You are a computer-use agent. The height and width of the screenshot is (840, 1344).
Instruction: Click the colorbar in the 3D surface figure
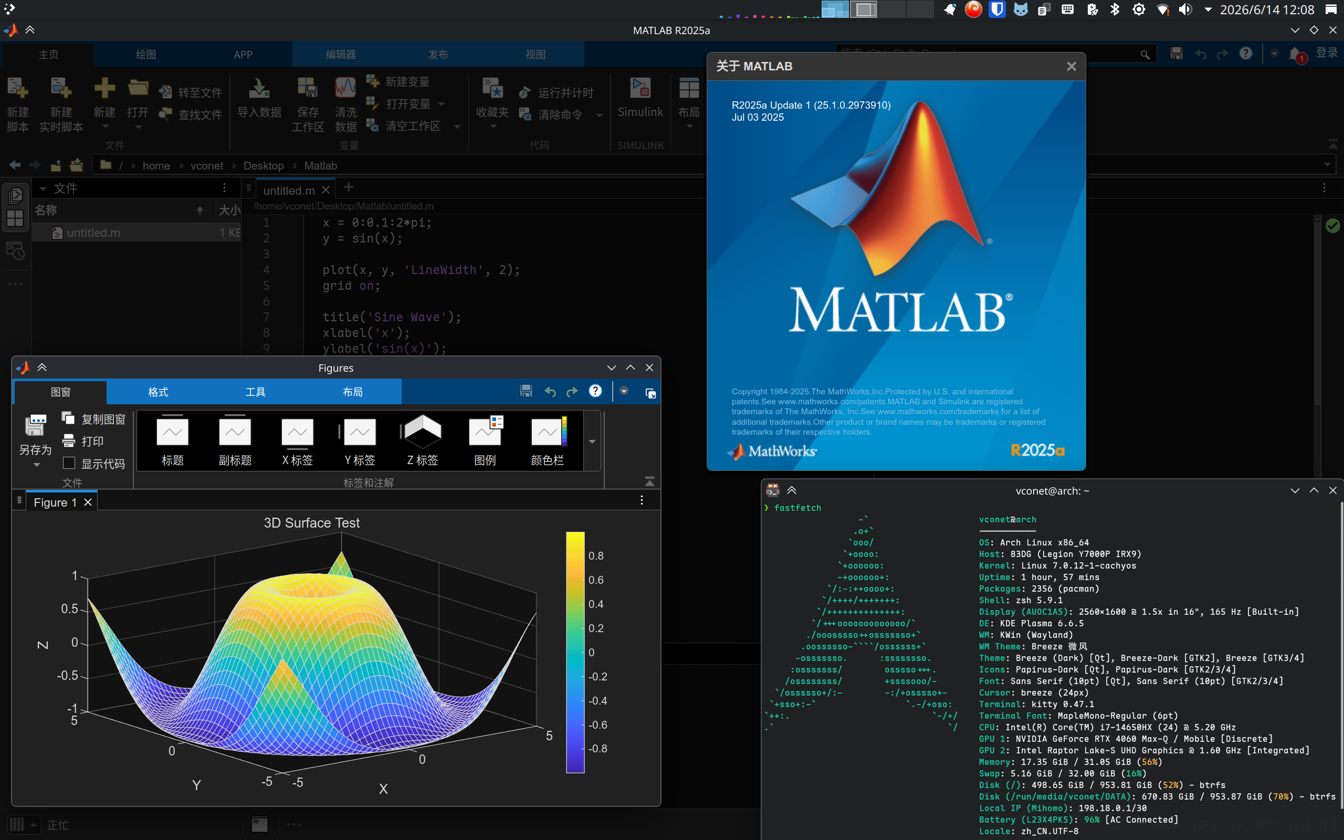[x=575, y=652]
